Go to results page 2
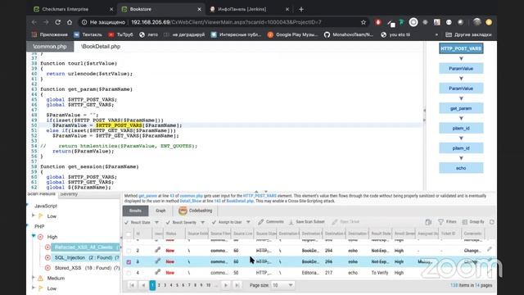The height and width of the screenshot is (295, 524). (x=159, y=285)
